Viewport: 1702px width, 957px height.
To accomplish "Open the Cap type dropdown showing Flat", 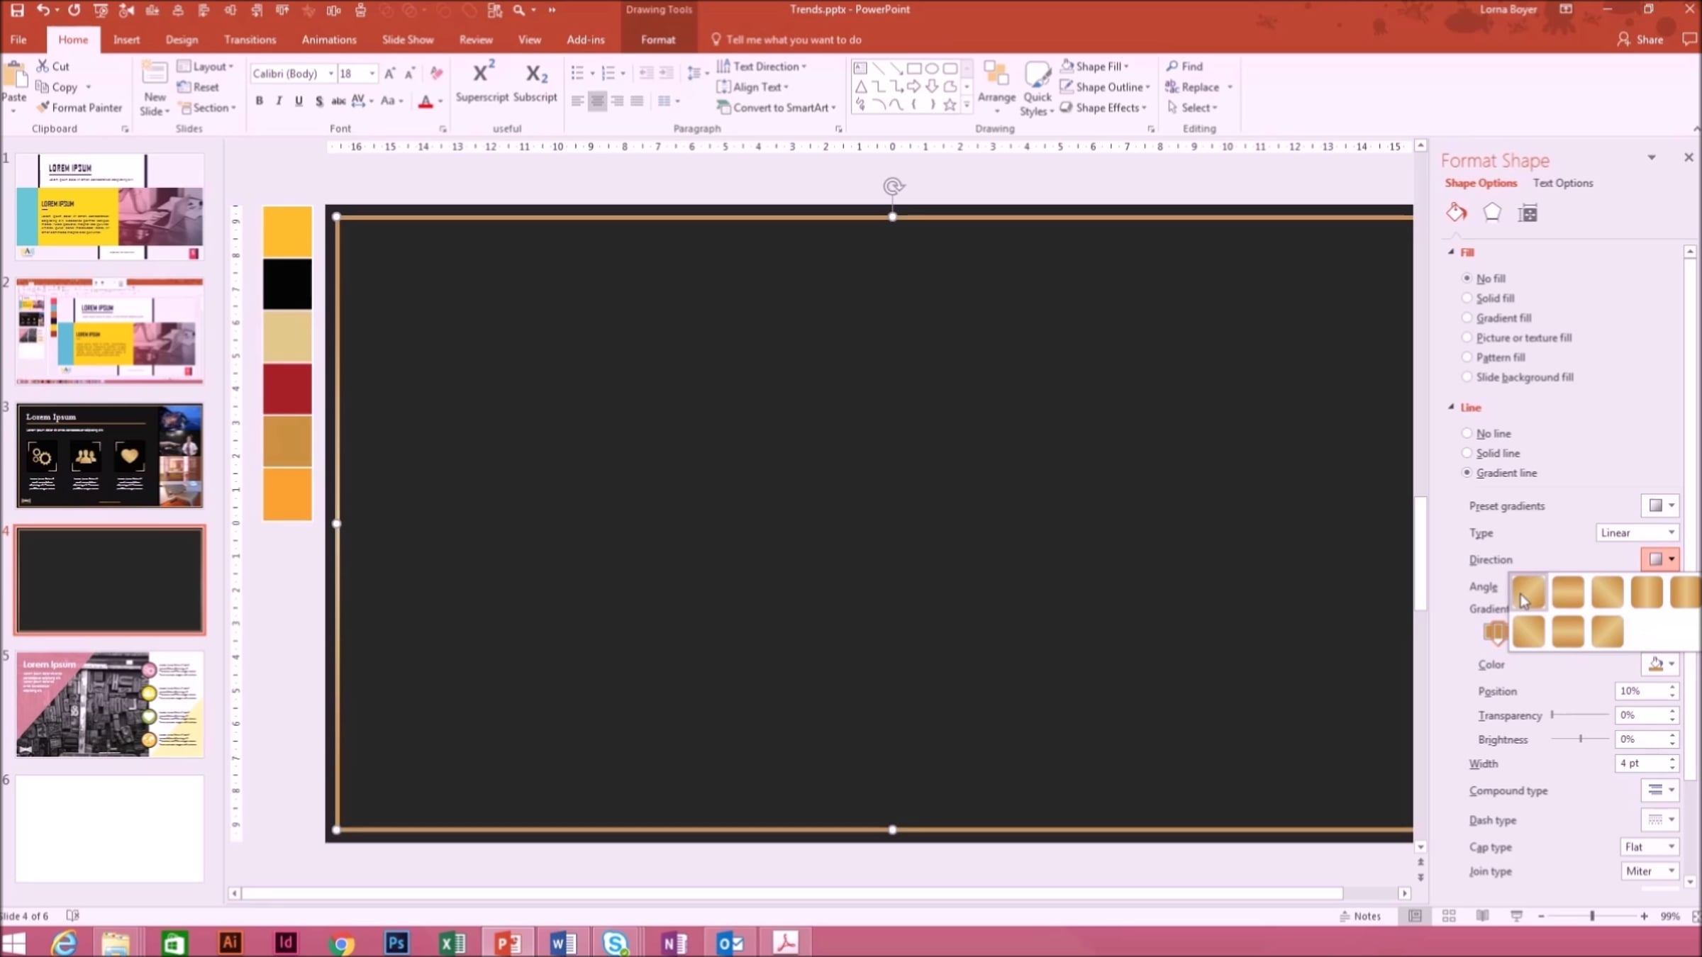I will tap(1650, 846).
